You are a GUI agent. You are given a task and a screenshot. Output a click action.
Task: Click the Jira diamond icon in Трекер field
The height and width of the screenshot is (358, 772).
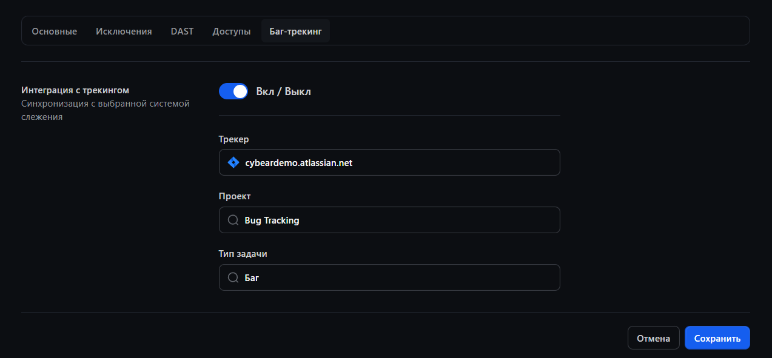(x=233, y=162)
